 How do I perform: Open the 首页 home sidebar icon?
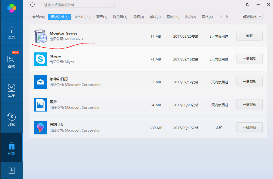pos(11,32)
